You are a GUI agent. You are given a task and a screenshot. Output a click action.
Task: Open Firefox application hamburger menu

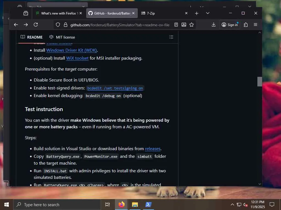(x=255, y=25)
